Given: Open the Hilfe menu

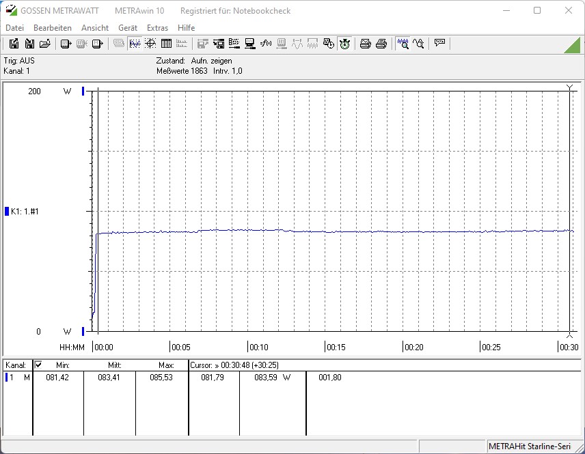Looking at the screenshot, I should pyautogui.click(x=186, y=27).
